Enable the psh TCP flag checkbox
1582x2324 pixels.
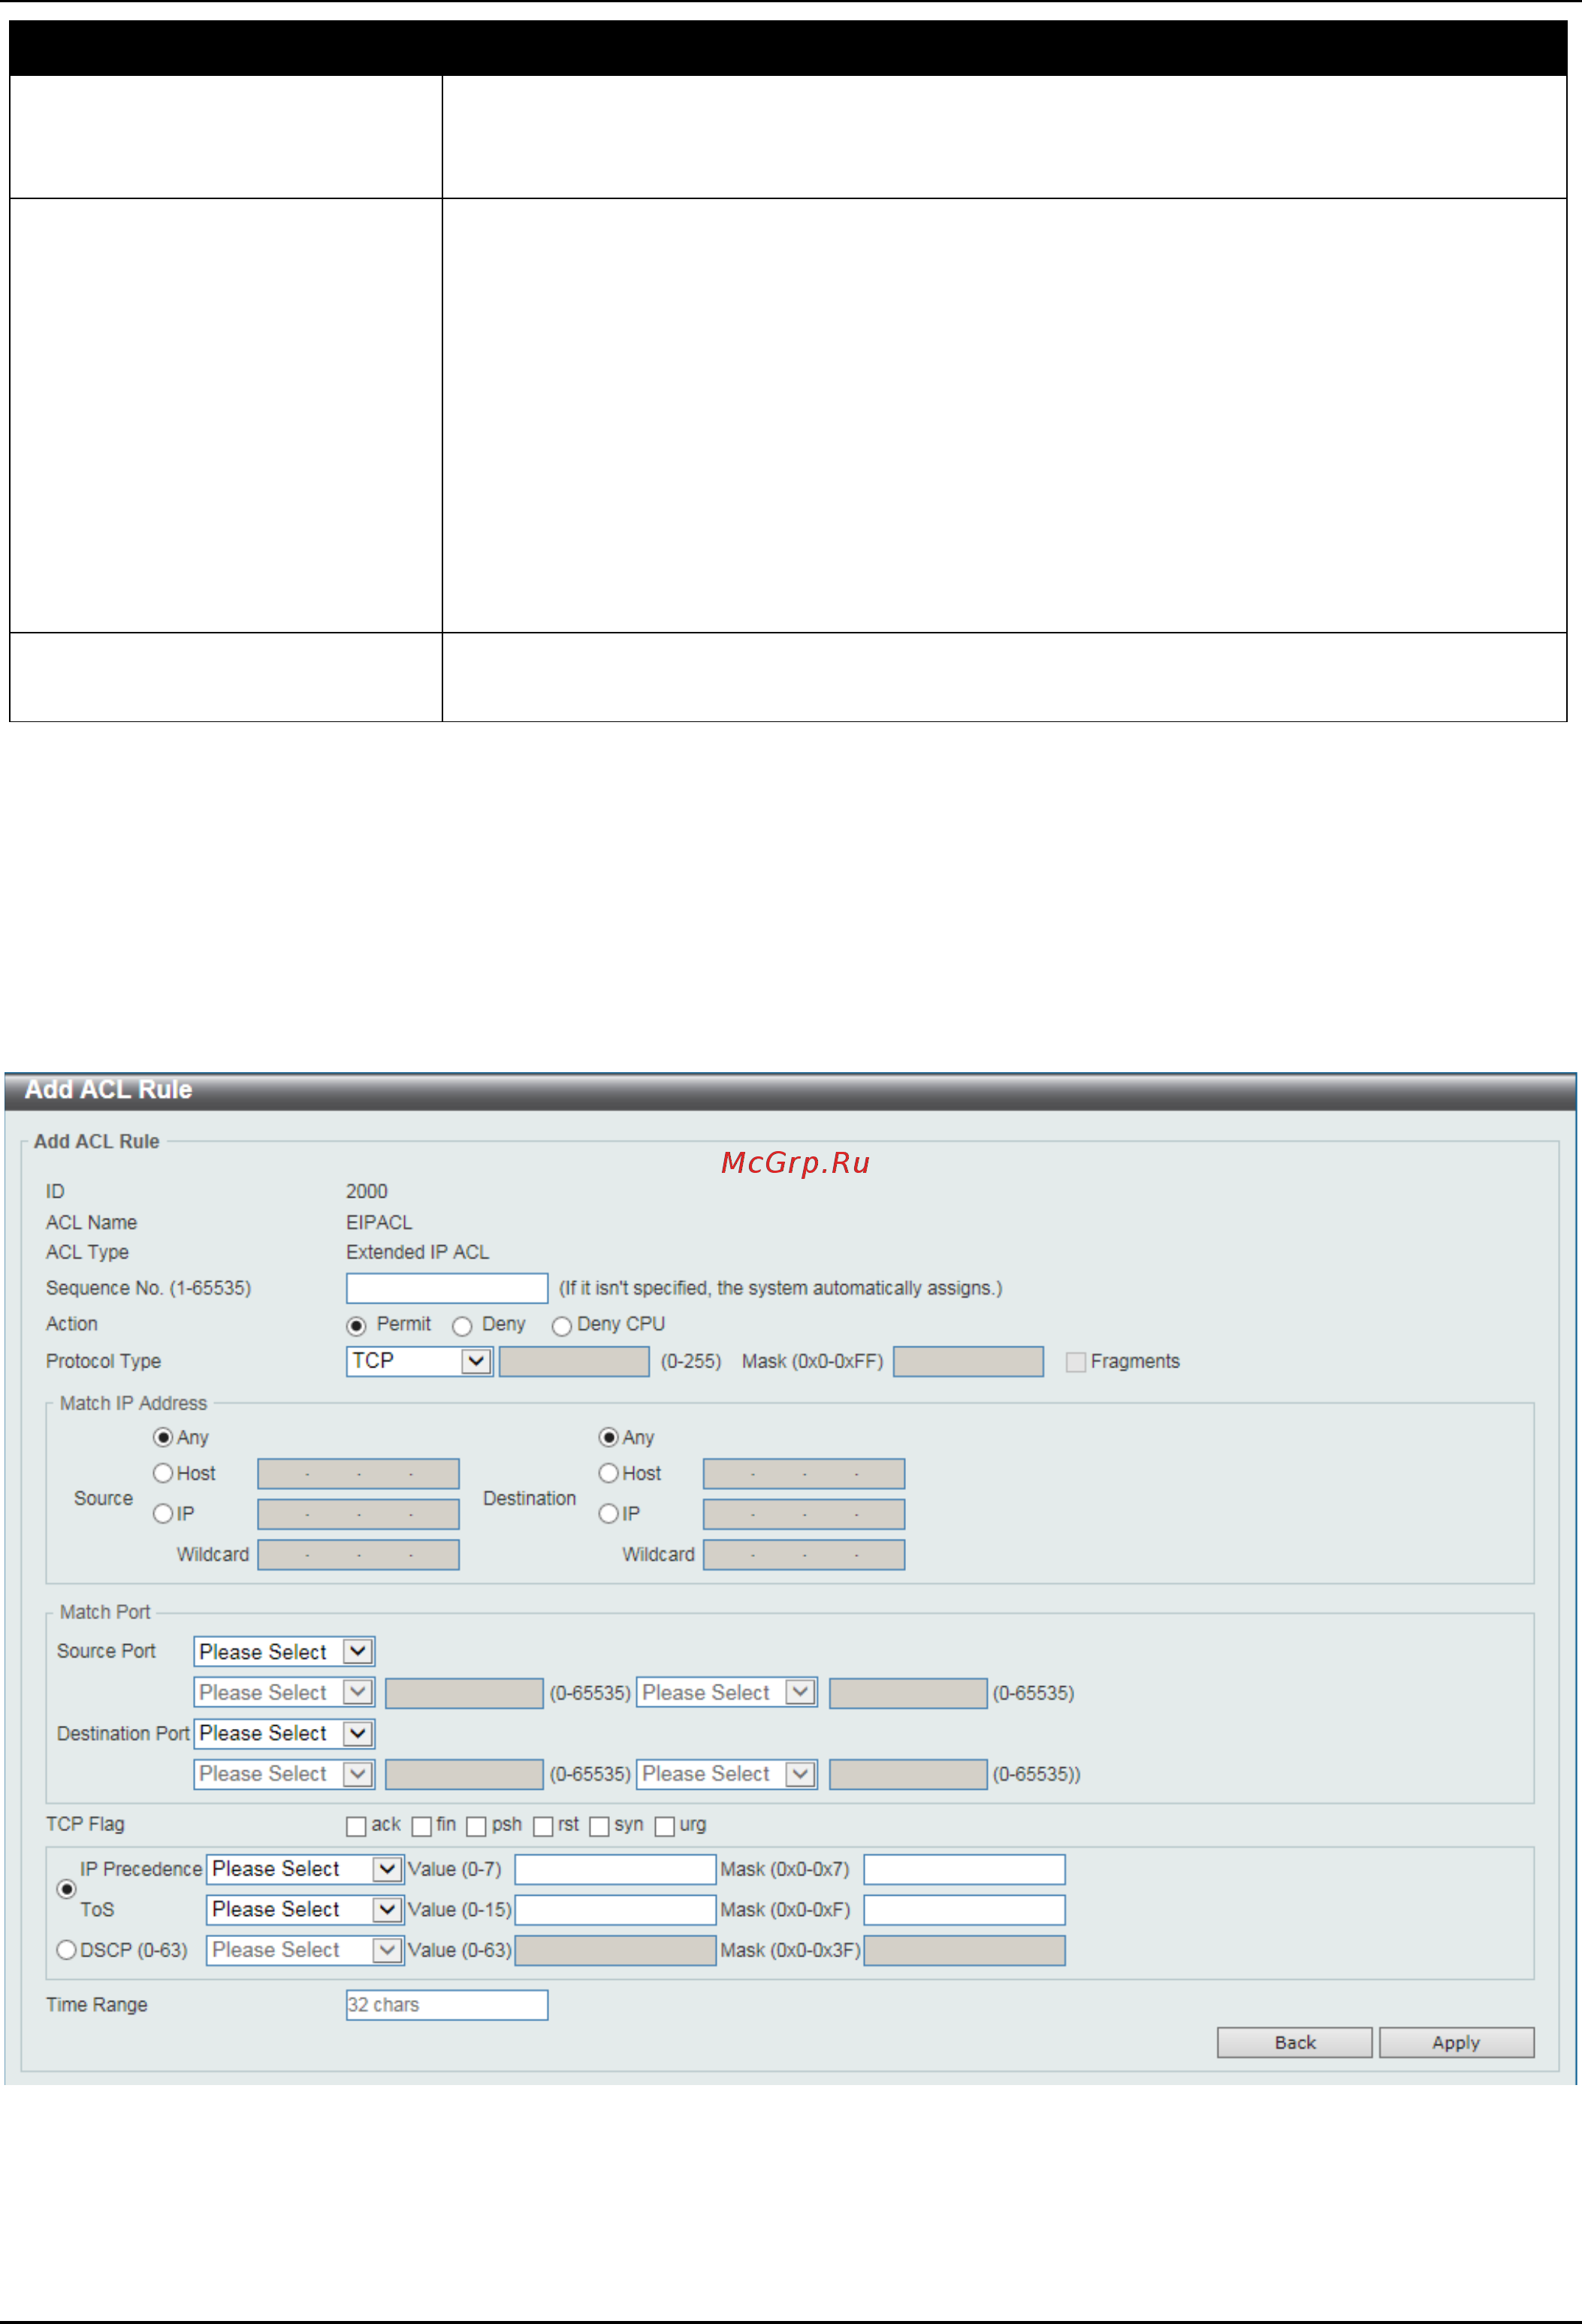pyautogui.click(x=477, y=1826)
